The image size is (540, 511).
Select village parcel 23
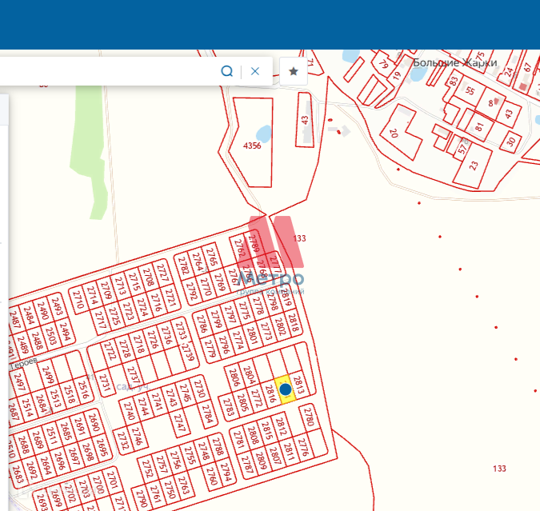(473, 166)
